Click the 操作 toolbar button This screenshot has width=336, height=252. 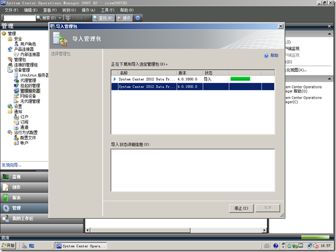(x=124, y=18)
